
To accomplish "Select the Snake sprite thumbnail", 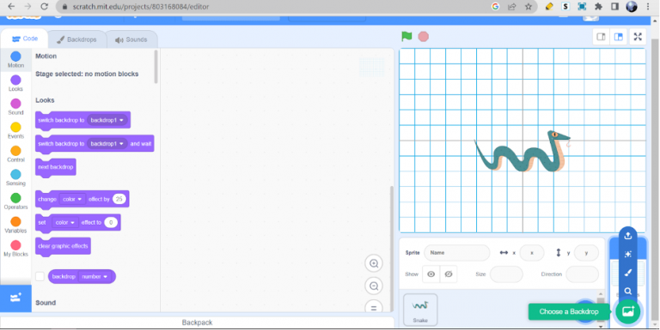I will coord(420,309).
